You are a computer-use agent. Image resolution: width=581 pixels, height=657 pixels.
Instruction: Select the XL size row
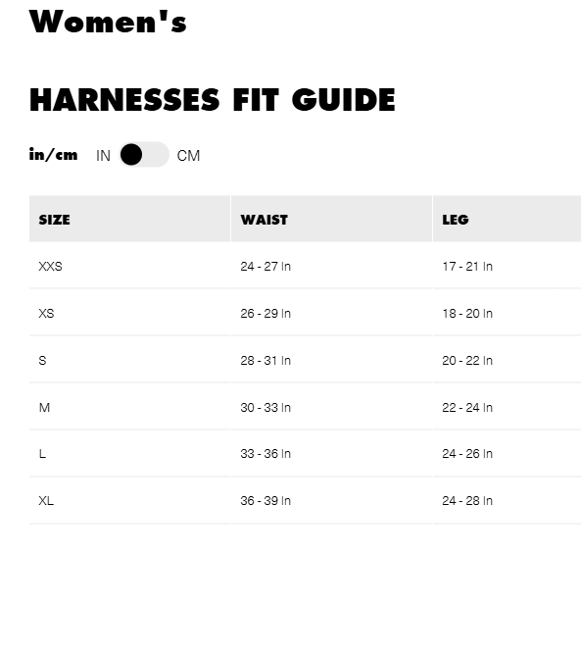pyautogui.click(x=305, y=500)
